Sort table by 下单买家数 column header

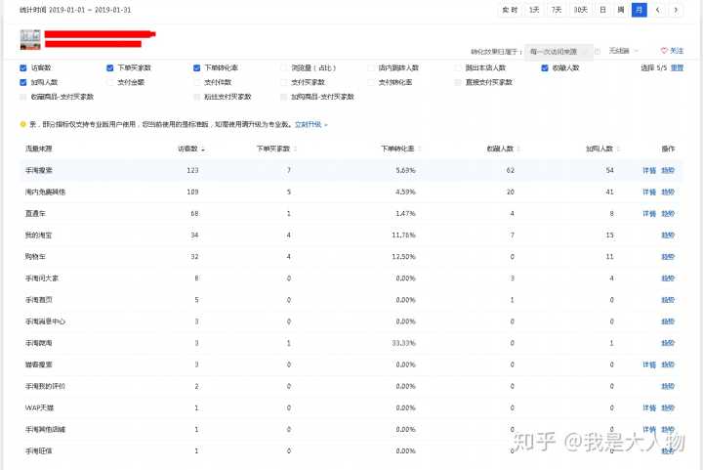272,149
